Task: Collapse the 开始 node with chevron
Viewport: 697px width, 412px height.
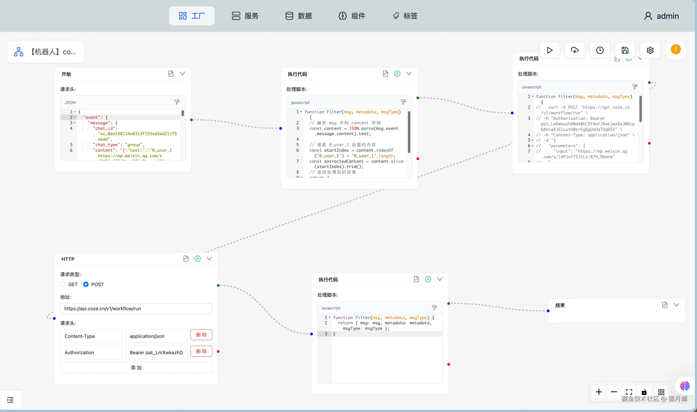Action: click(x=183, y=74)
